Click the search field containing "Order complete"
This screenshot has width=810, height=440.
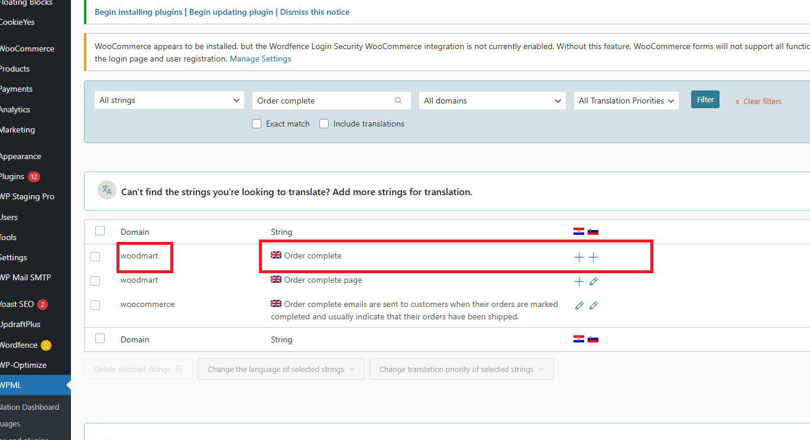point(332,101)
